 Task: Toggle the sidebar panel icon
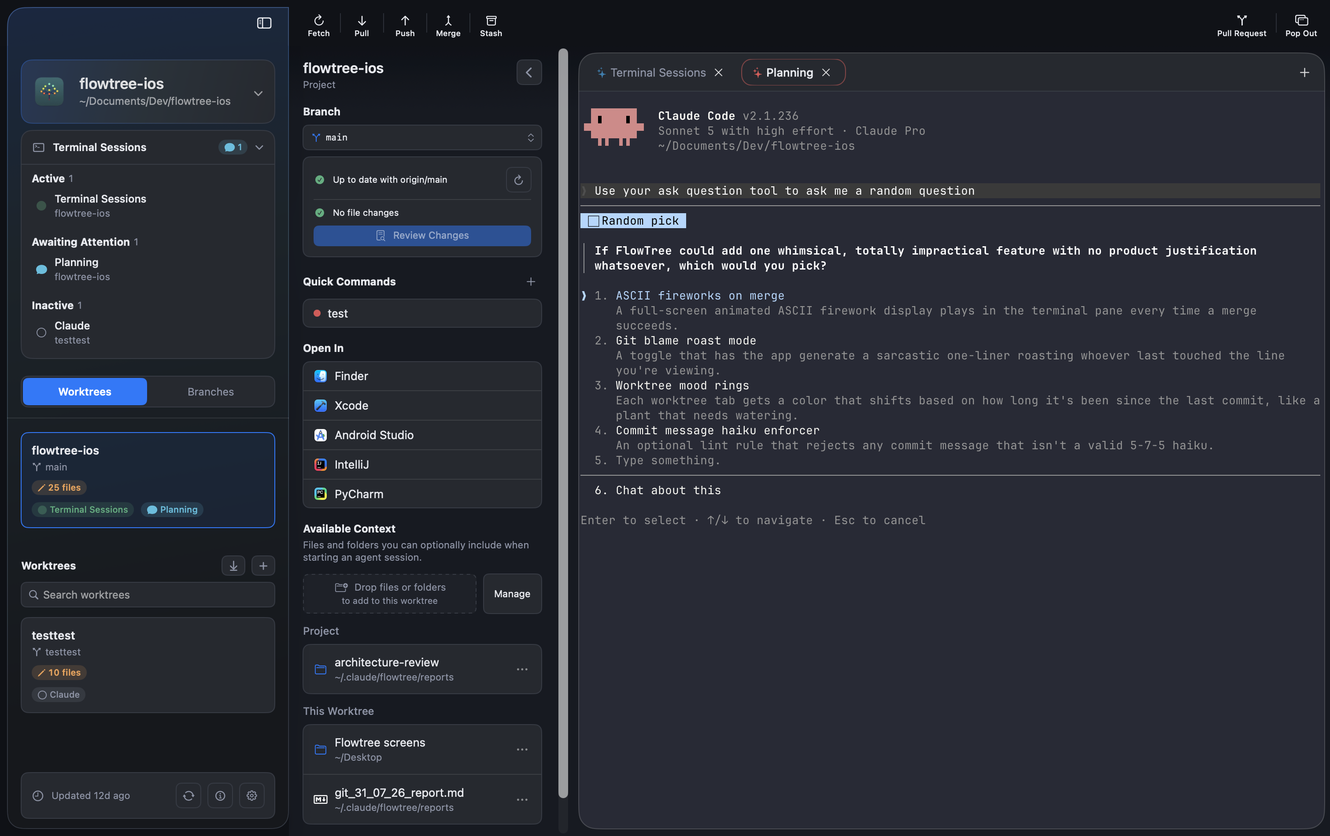click(x=264, y=22)
